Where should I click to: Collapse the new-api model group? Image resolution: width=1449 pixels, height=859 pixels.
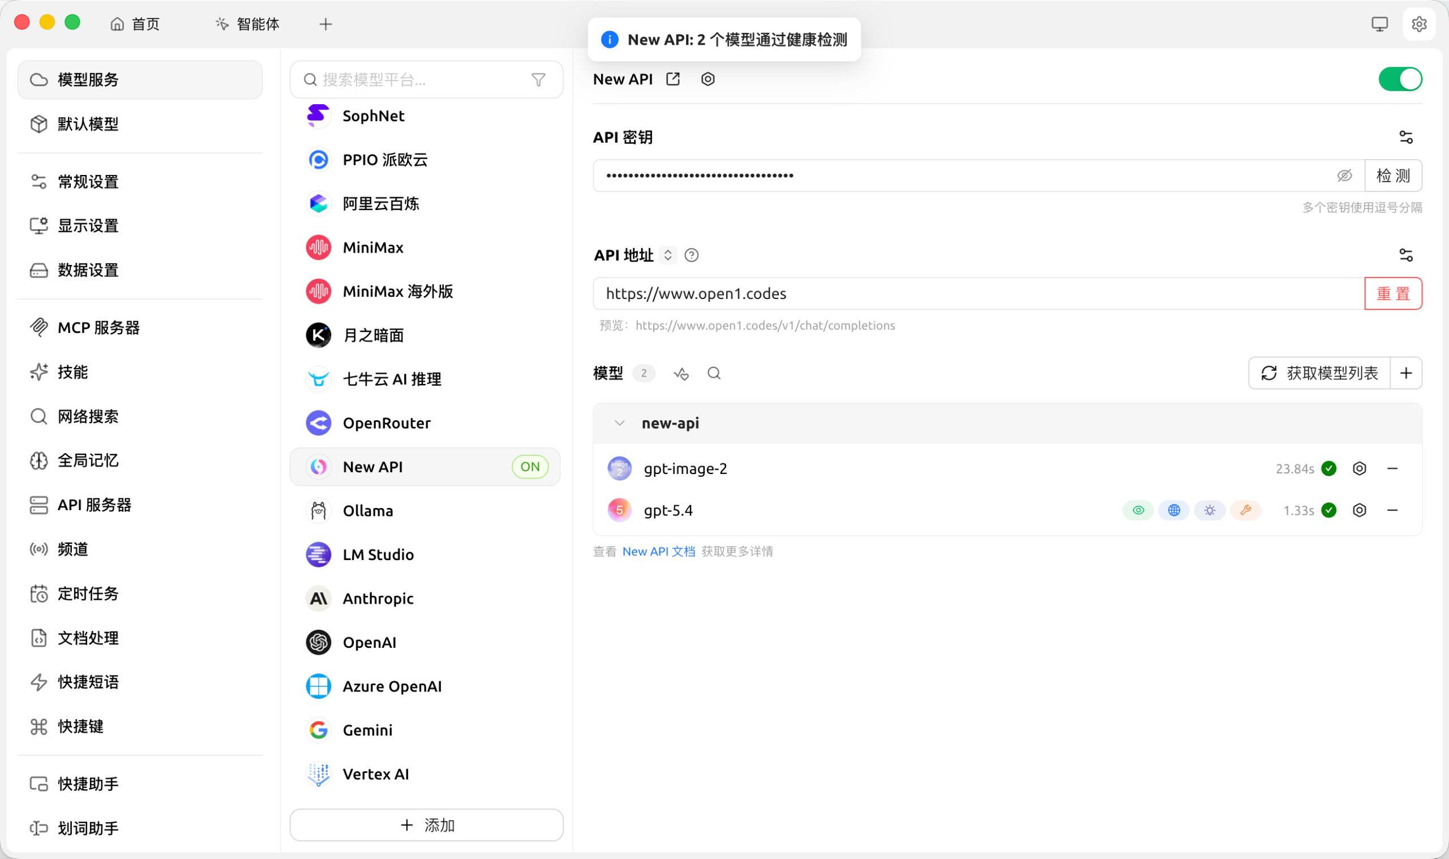click(619, 424)
